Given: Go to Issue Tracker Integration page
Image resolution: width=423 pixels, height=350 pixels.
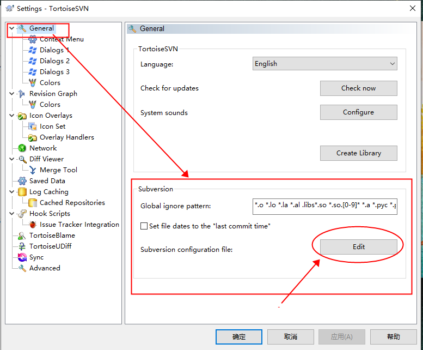Looking at the screenshot, I should [79, 225].
